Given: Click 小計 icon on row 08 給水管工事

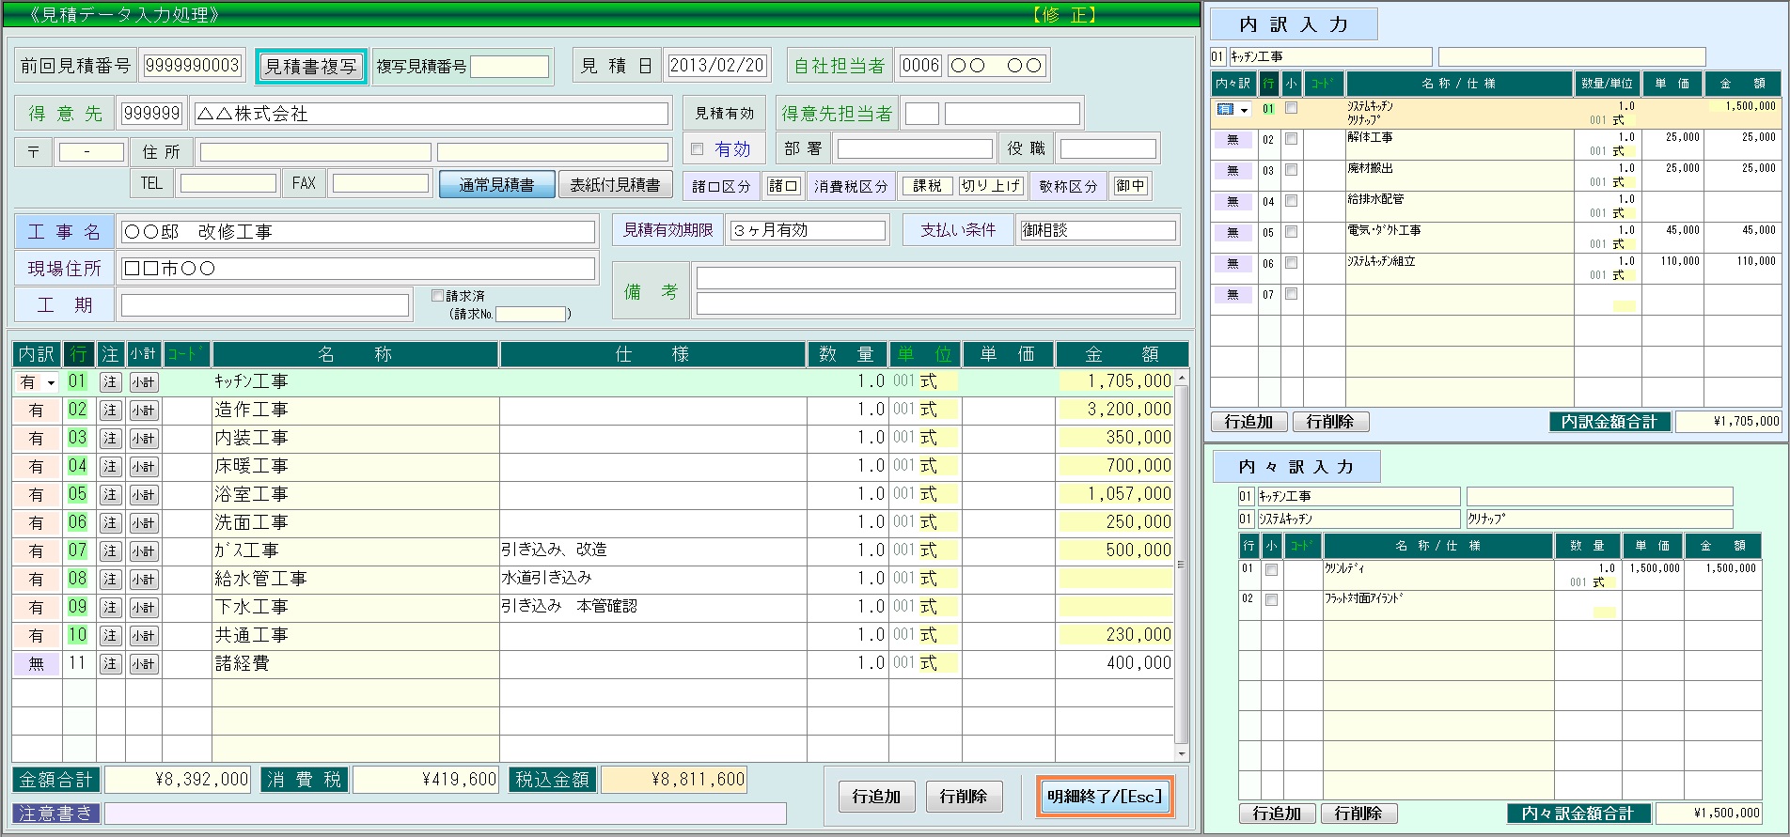Looking at the screenshot, I should [143, 580].
